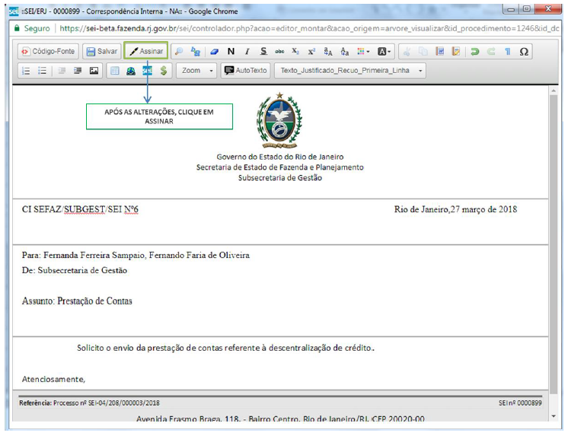The width and height of the screenshot is (568, 436).
Task: Open the Zoom dropdown
Action: [x=196, y=71]
